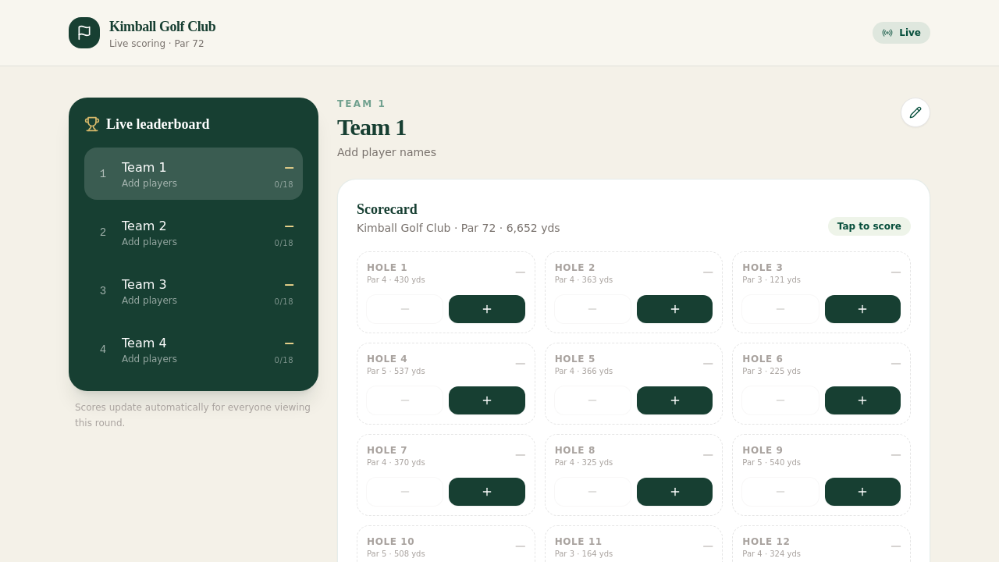Screen dimensions: 999x562
Task: Click Team 3's 0/18 progress count
Action: tap(284, 302)
